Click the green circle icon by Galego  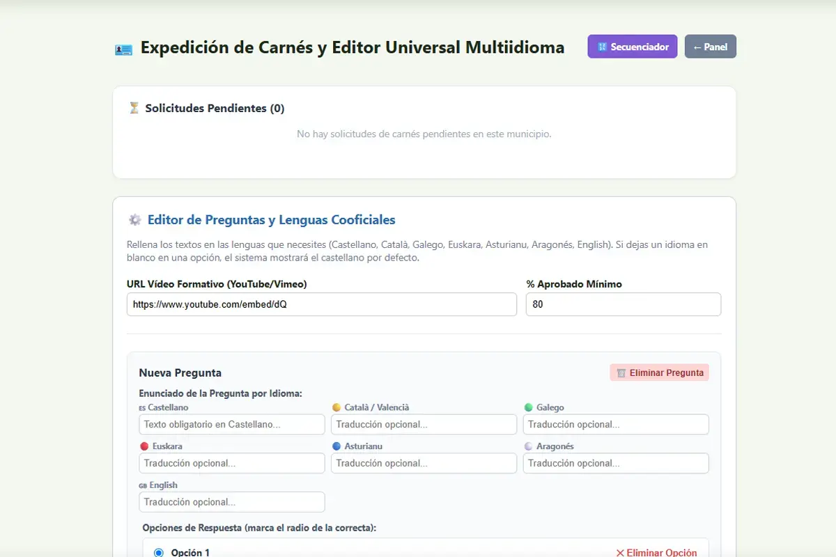(528, 407)
